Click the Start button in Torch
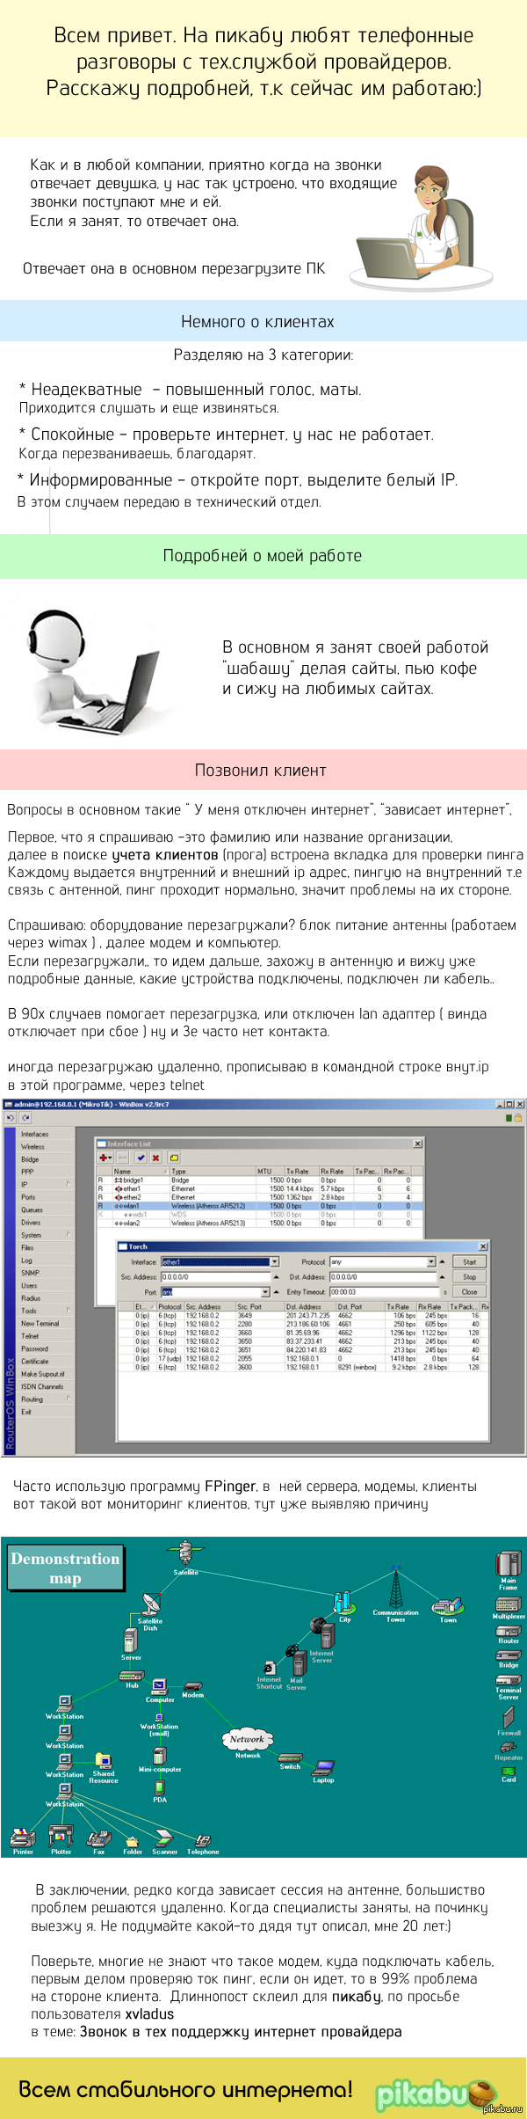This screenshot has height=2119, width=527. click(470, 1261)
